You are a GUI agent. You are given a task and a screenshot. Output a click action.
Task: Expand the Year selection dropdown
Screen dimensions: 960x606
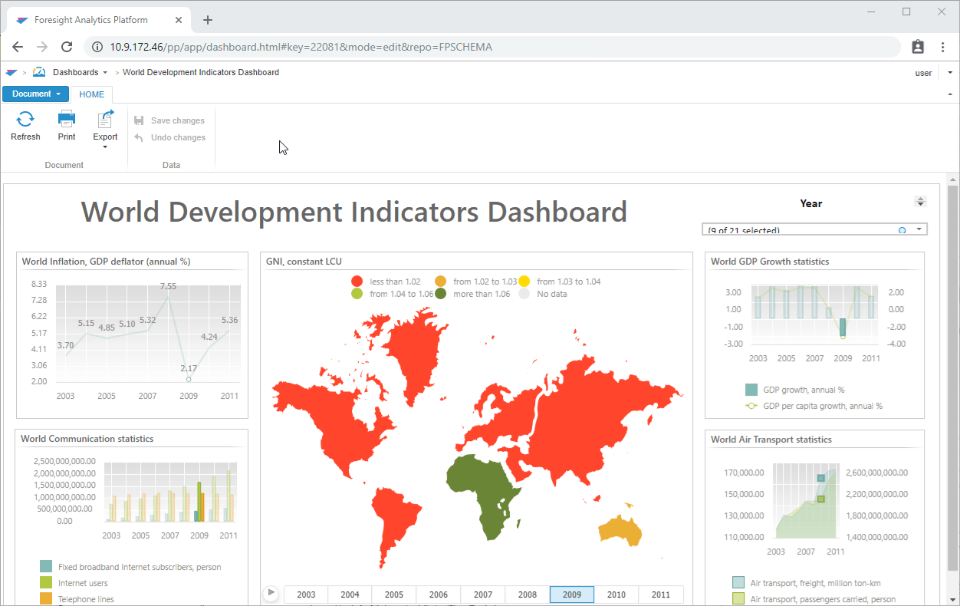pos(919,229)
